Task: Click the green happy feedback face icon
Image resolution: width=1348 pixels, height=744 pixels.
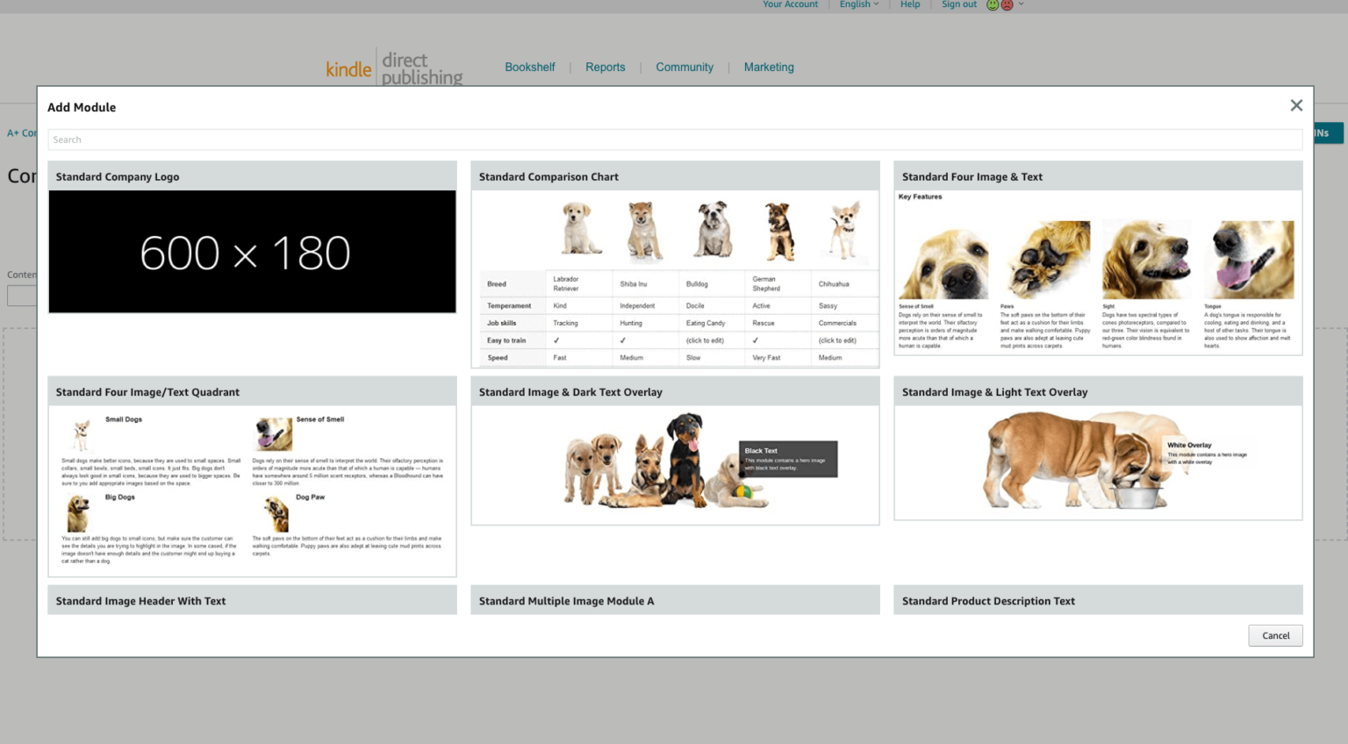Action: click(x=993, y=5)
